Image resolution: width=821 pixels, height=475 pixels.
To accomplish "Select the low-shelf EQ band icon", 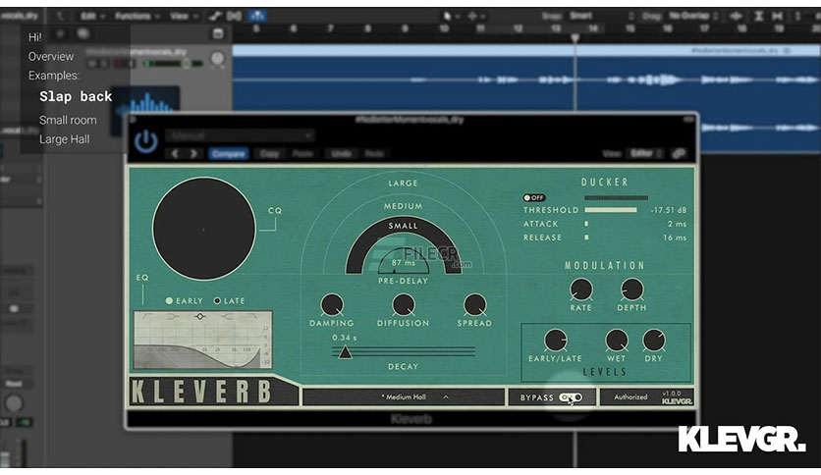I will tap(173, 316).
